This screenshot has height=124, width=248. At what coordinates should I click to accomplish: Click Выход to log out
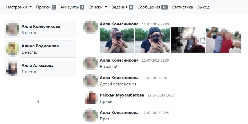click(x=203, y=7)
